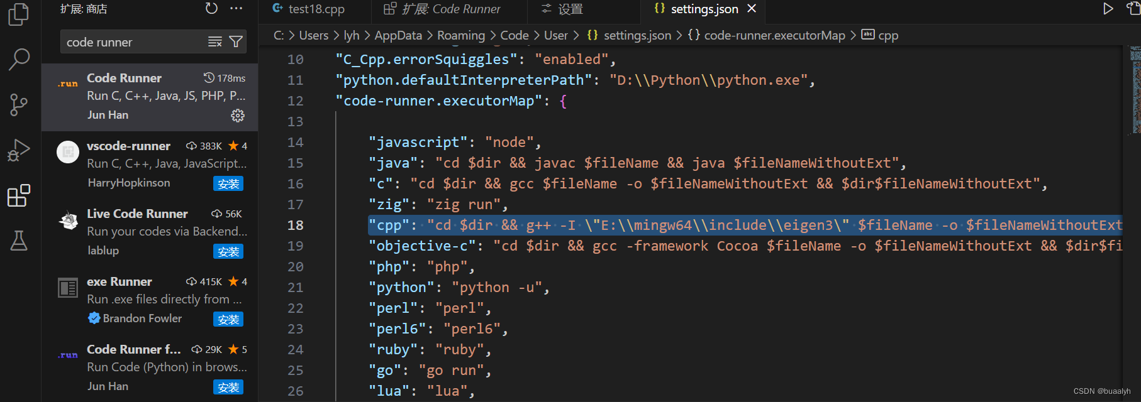Image resolution: width=1141 pixels, height=402 pixels.
Task: Clear extension search results icon
Action: [215, 42]
